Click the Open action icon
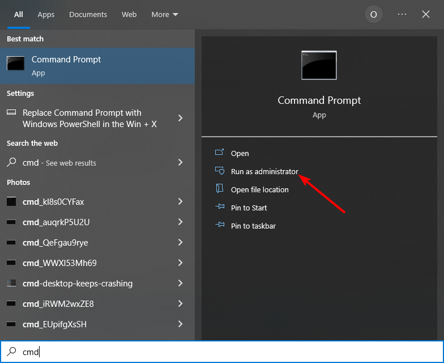444x363 pixels. (x=220, y=153)
